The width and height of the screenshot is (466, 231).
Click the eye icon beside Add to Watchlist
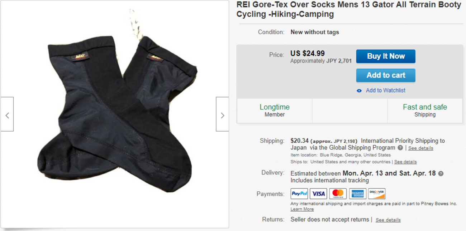click(x=359, y=91)
